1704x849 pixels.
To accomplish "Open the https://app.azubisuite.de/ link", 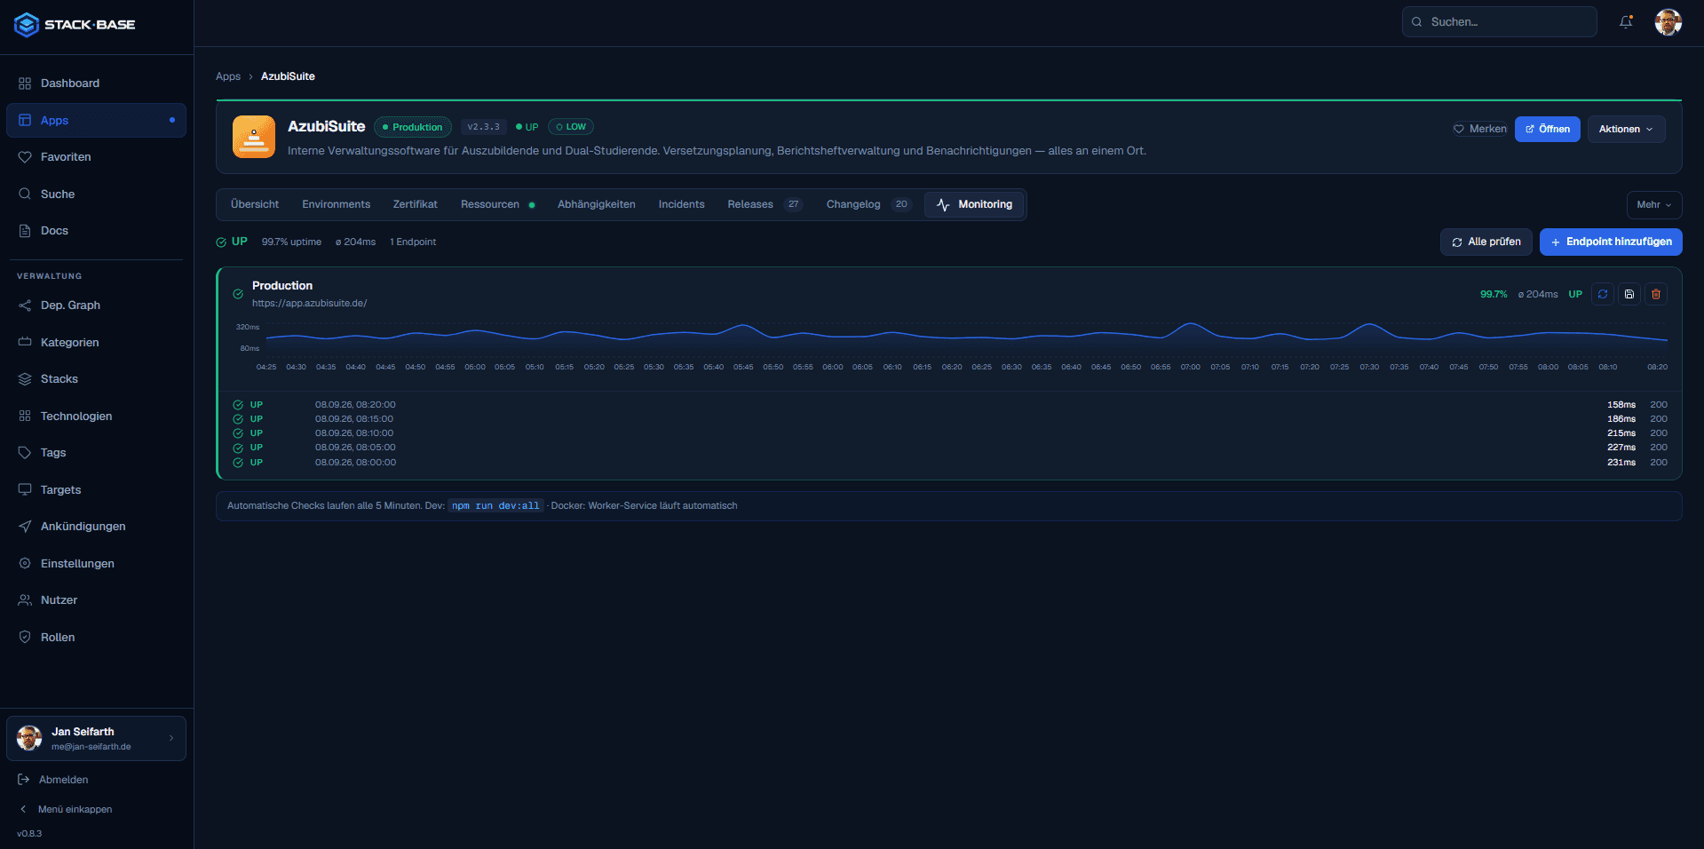I will (309, 303).
